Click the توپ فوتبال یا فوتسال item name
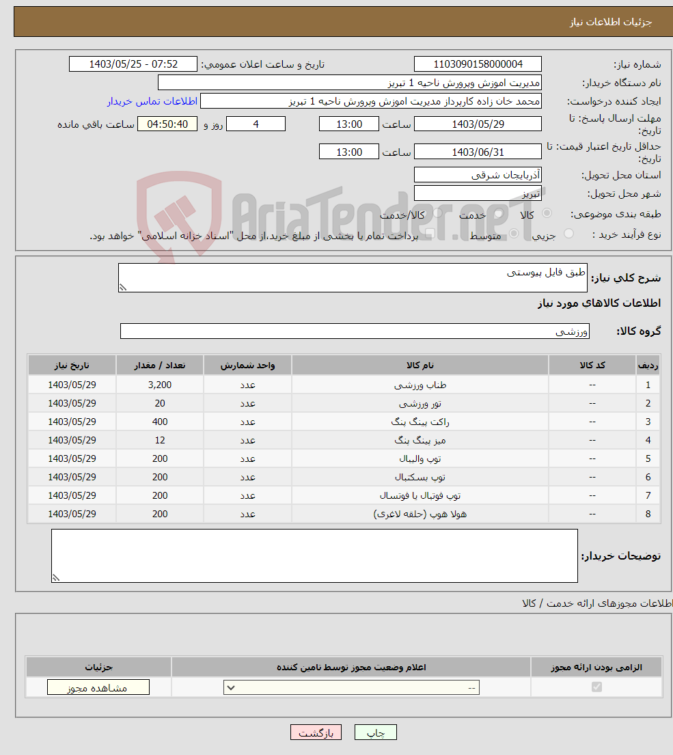This screenshot has height=755, width=673. pos(420,495)
